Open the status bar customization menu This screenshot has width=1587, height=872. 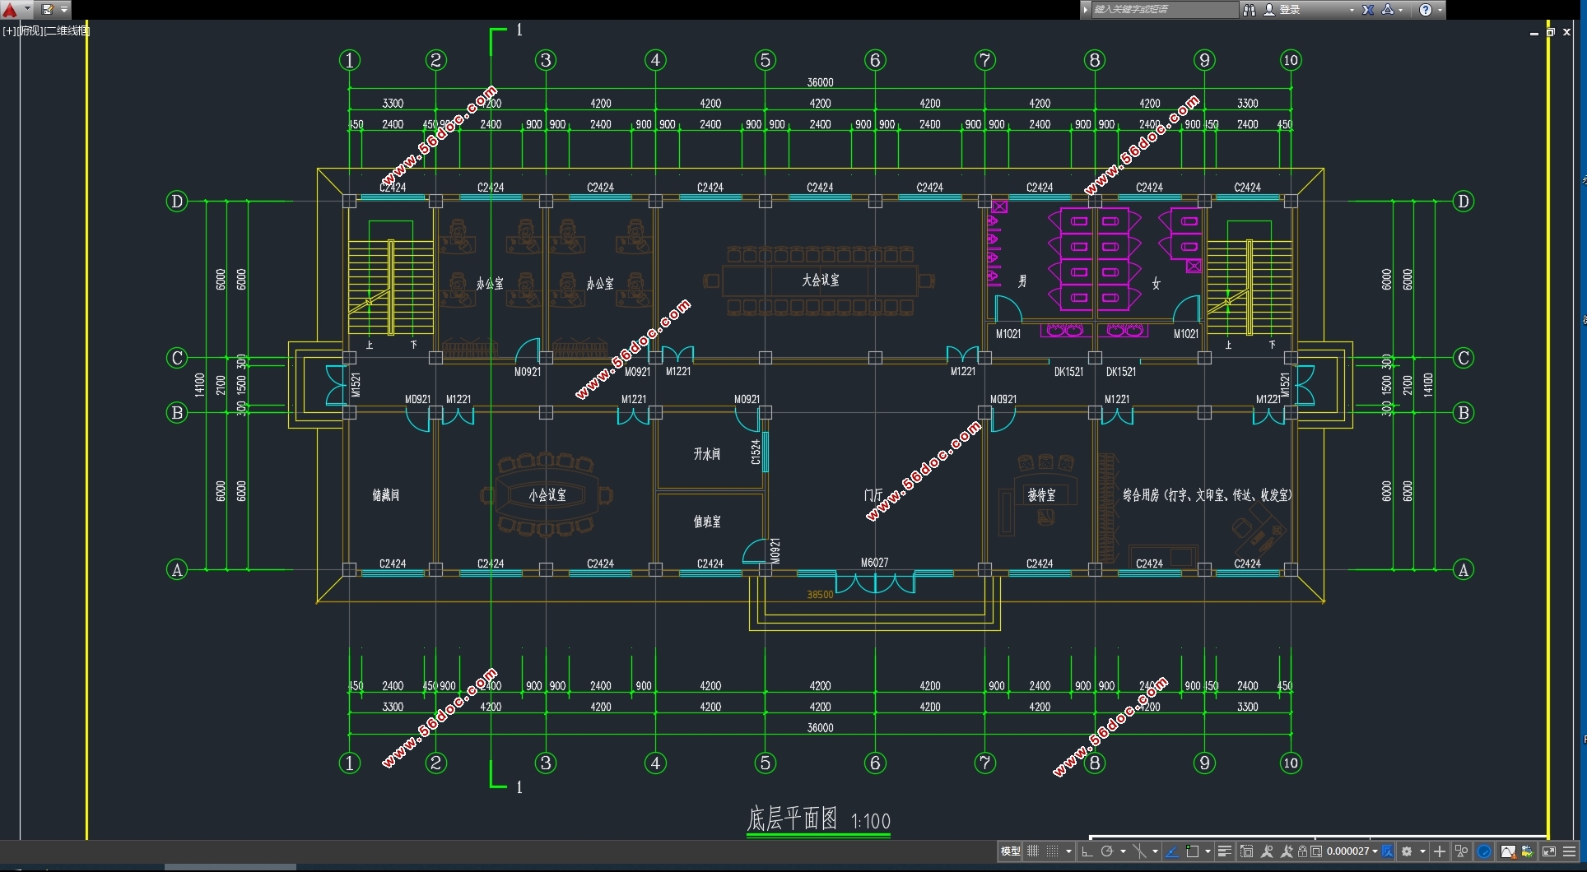pos(1570,851)
